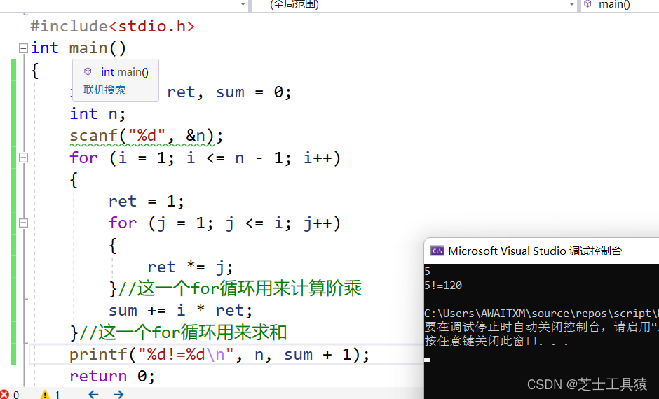Collapse the outer for (i = 1) loop

coord(24,157)
